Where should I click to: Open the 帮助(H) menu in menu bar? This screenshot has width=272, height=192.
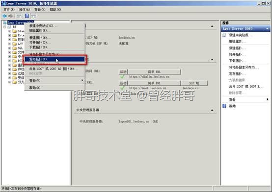click(55, 9)
